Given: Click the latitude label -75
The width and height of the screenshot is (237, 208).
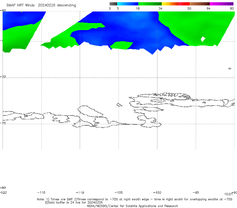Looking at the screenshot, I should coord(3,123).
